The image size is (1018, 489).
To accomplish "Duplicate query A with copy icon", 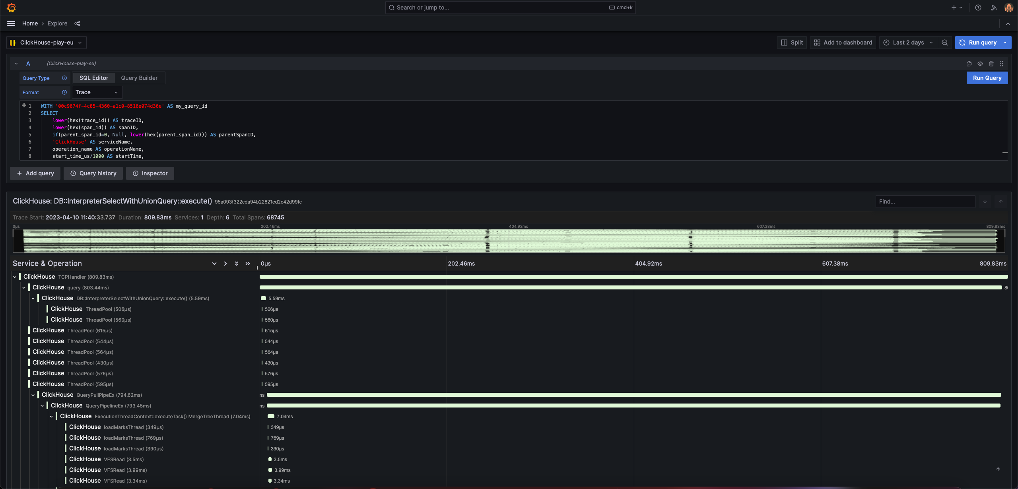I will (969, 64).
